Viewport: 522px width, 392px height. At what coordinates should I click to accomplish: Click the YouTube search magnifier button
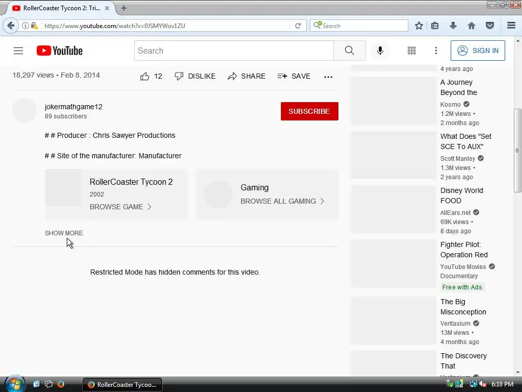(x=350, y=51)
